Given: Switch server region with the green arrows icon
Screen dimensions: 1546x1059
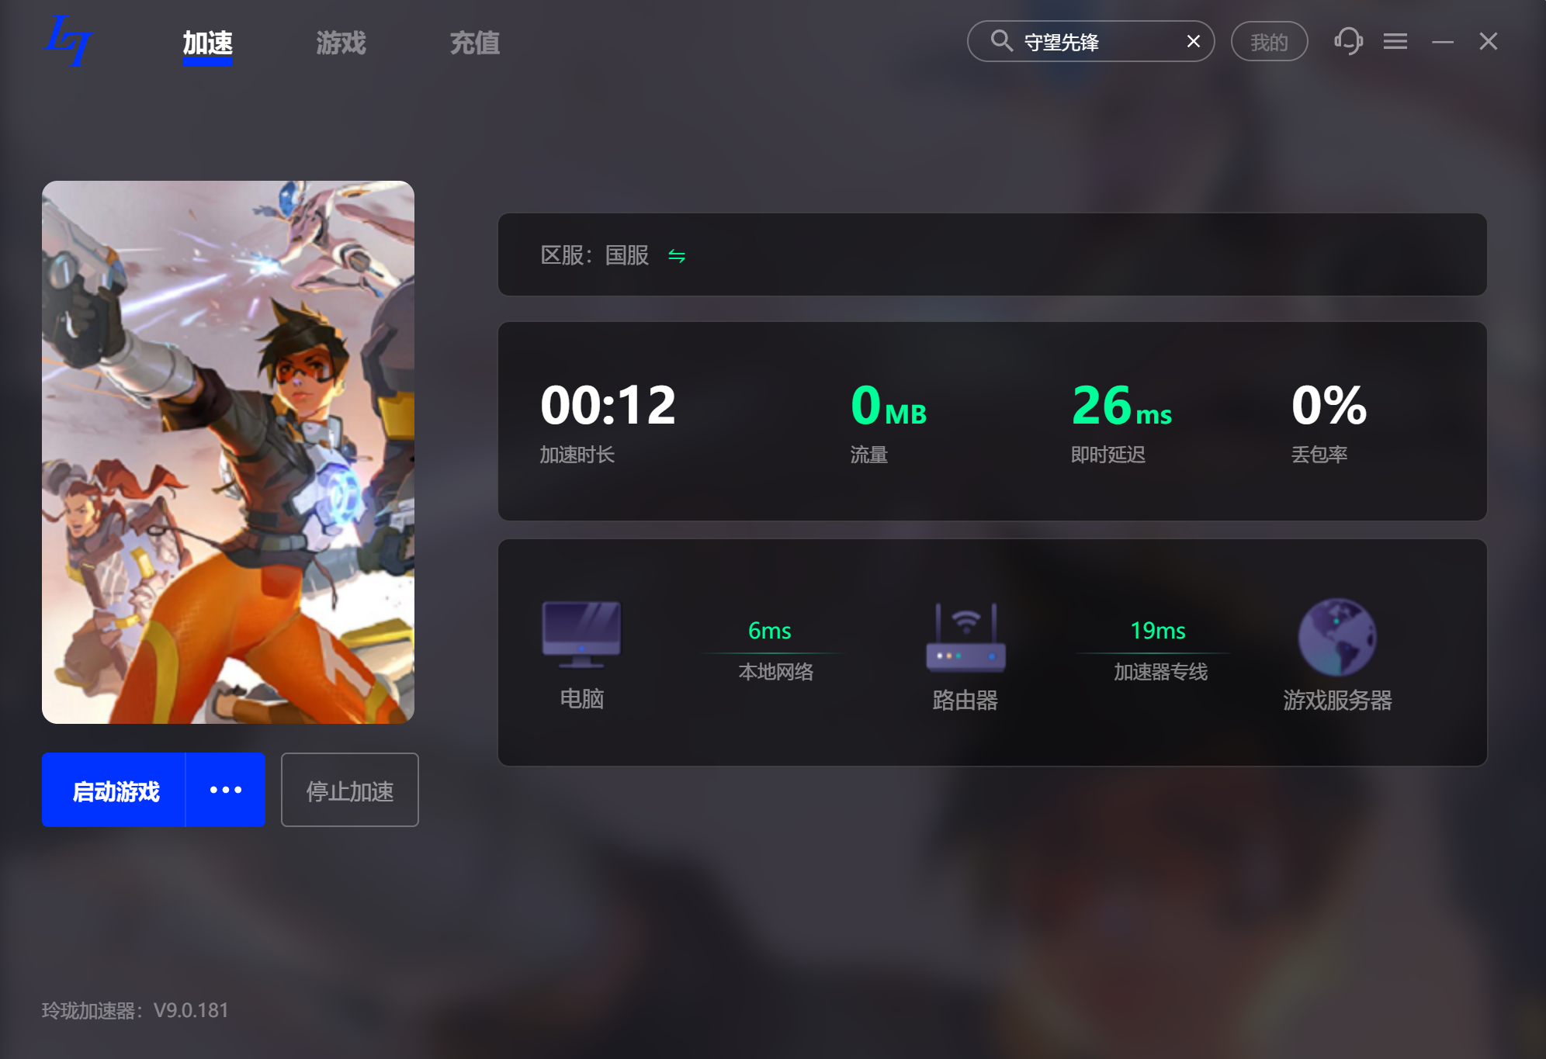Looking at the screenshot, I should coord(677,256).
